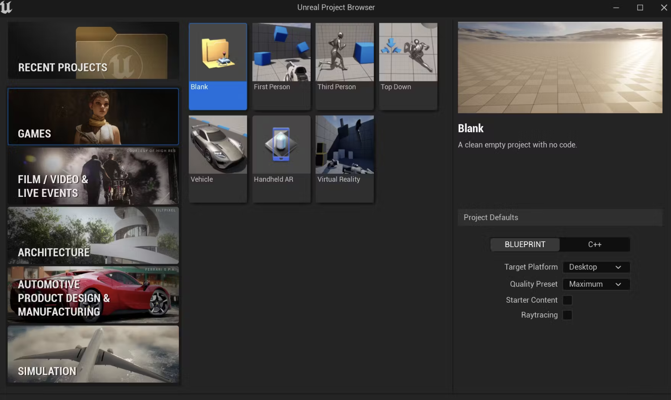This screenshot has width=671, height=400.
Task: Choose the First Person template
Action: tap(281, 66)
